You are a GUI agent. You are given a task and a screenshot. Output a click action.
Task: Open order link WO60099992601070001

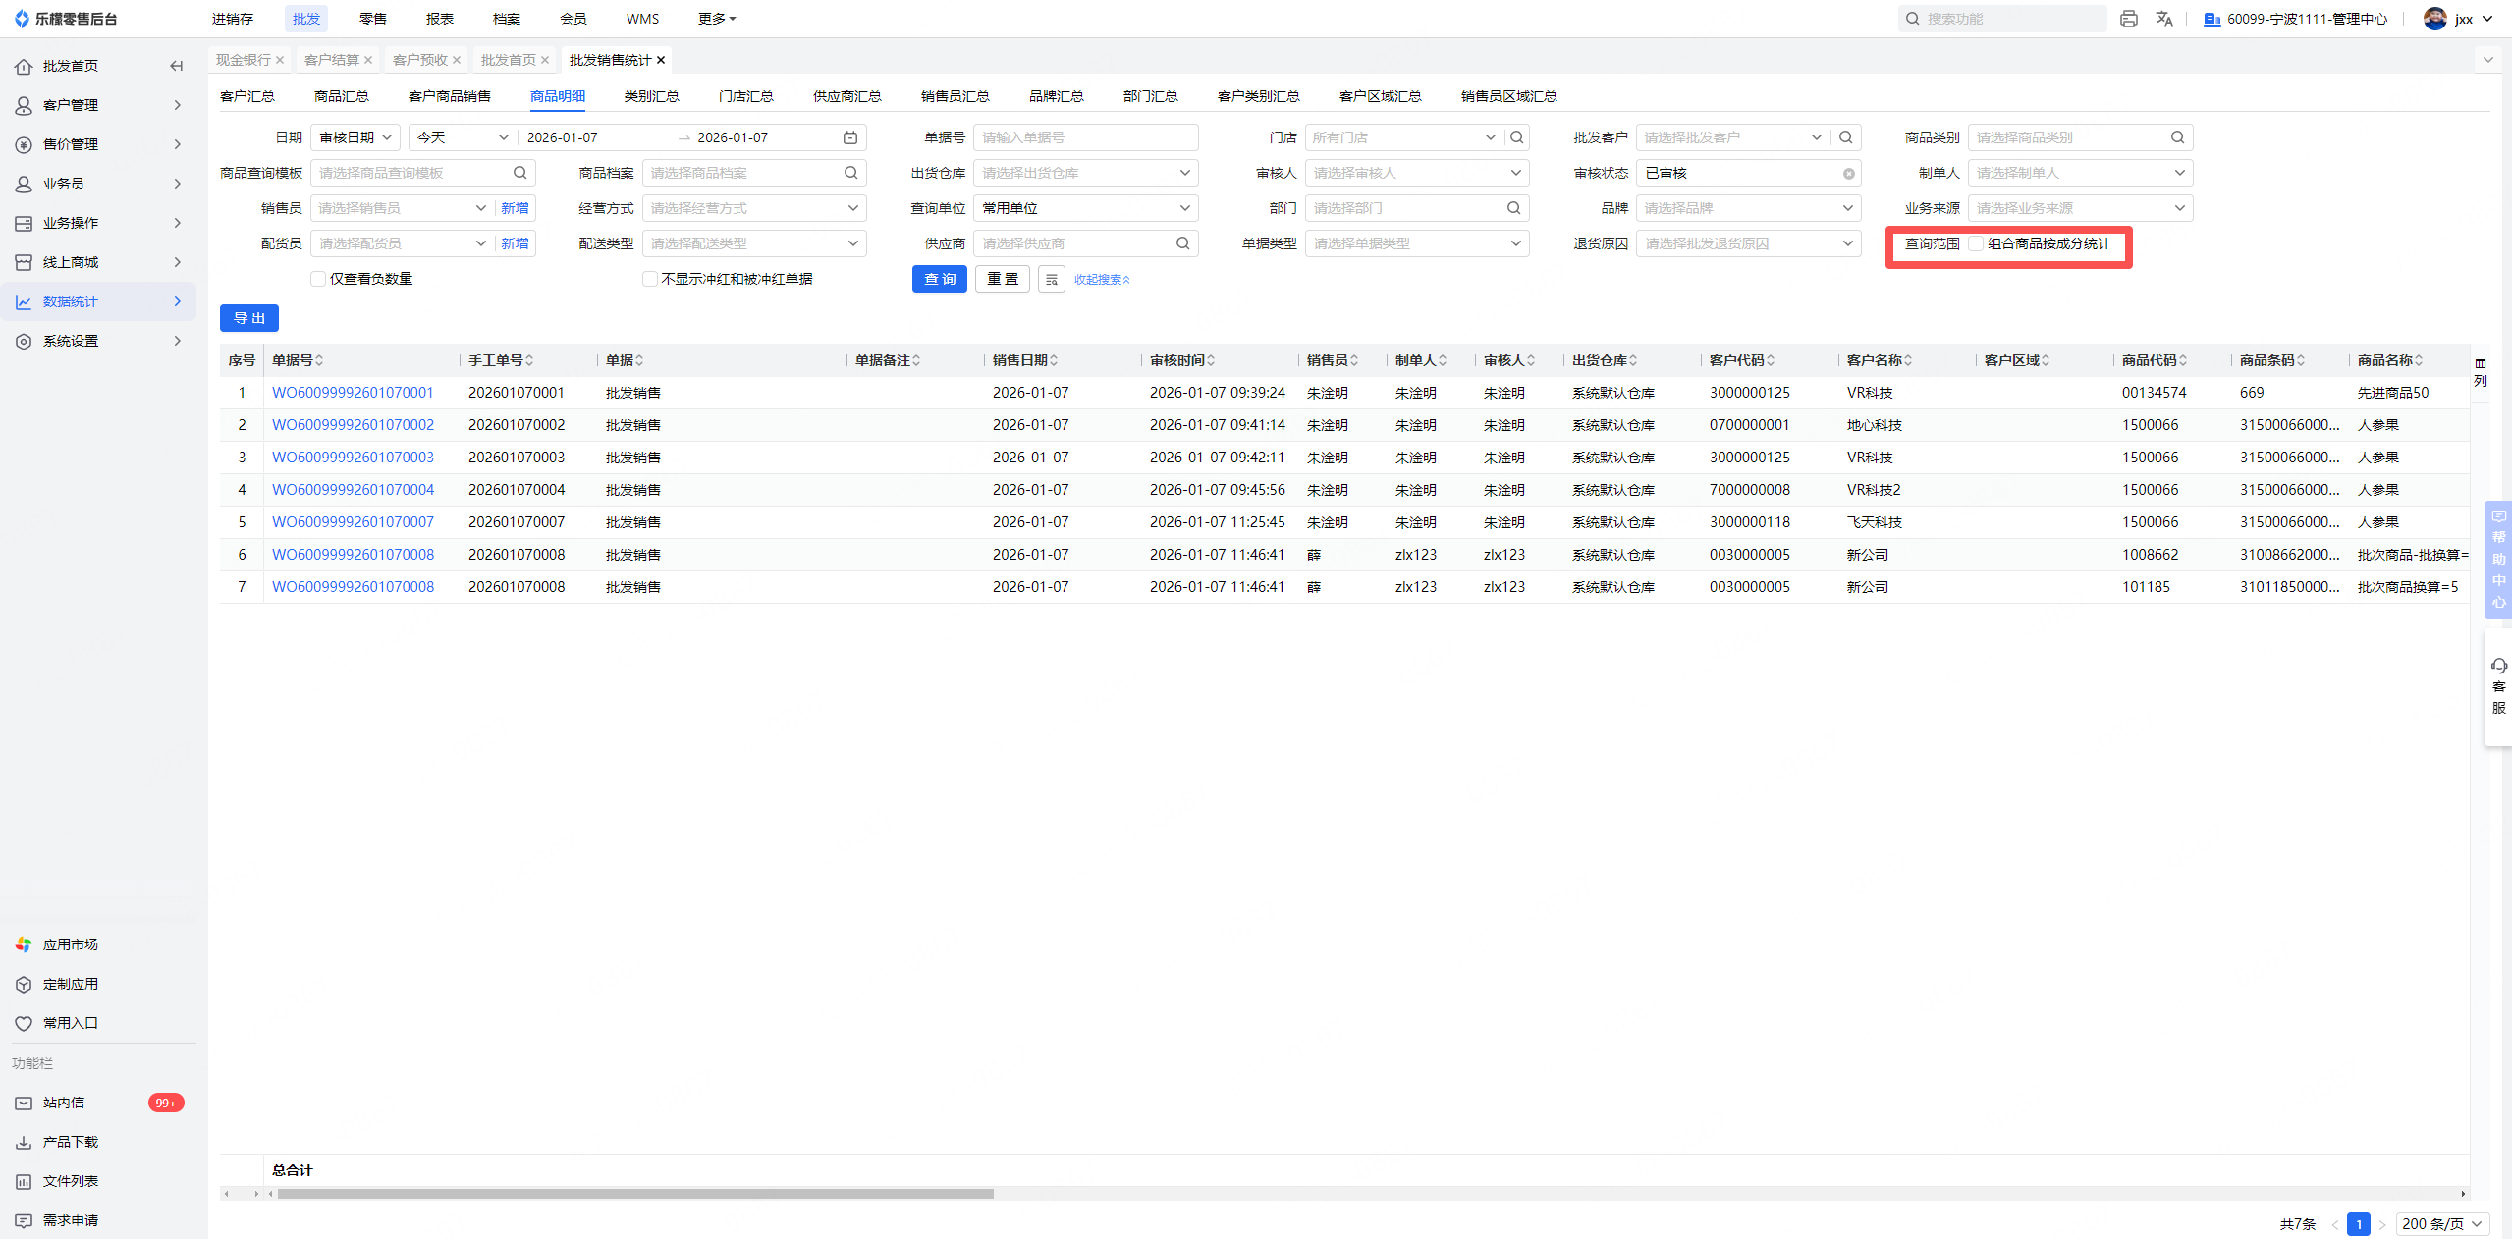point(353,393)
